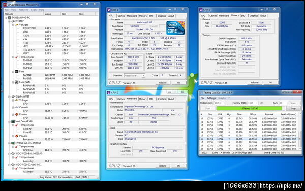Screen dimensions: 305x191
Task: Switch to SPD tab in CPU-Z Memory window
Action: click(x=243, y=16)
